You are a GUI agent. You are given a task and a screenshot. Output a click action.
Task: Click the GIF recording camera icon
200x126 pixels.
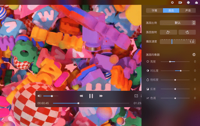click(180, 3)
